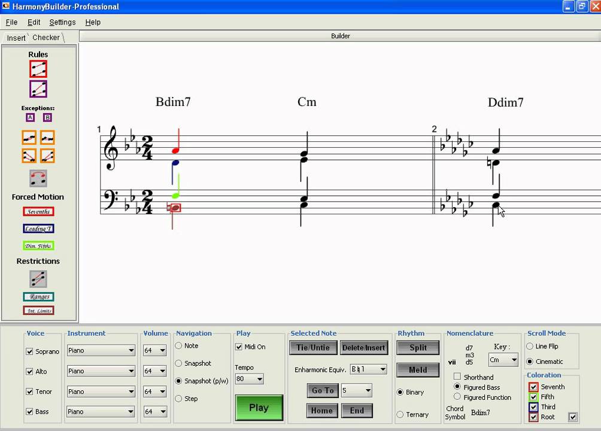601x431 pixels.
Task: Toggle the Int. Limits restriction icon
Action: tap(38, 311)
